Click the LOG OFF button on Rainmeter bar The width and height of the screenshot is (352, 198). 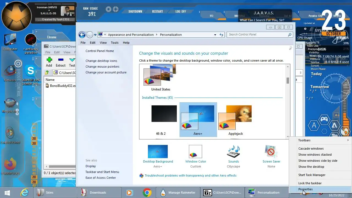coord(181,12)
